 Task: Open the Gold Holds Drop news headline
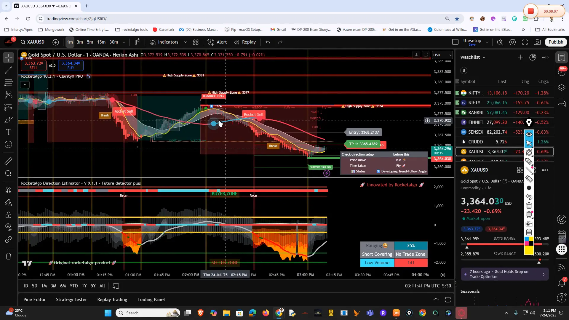(x=505, y=274)
